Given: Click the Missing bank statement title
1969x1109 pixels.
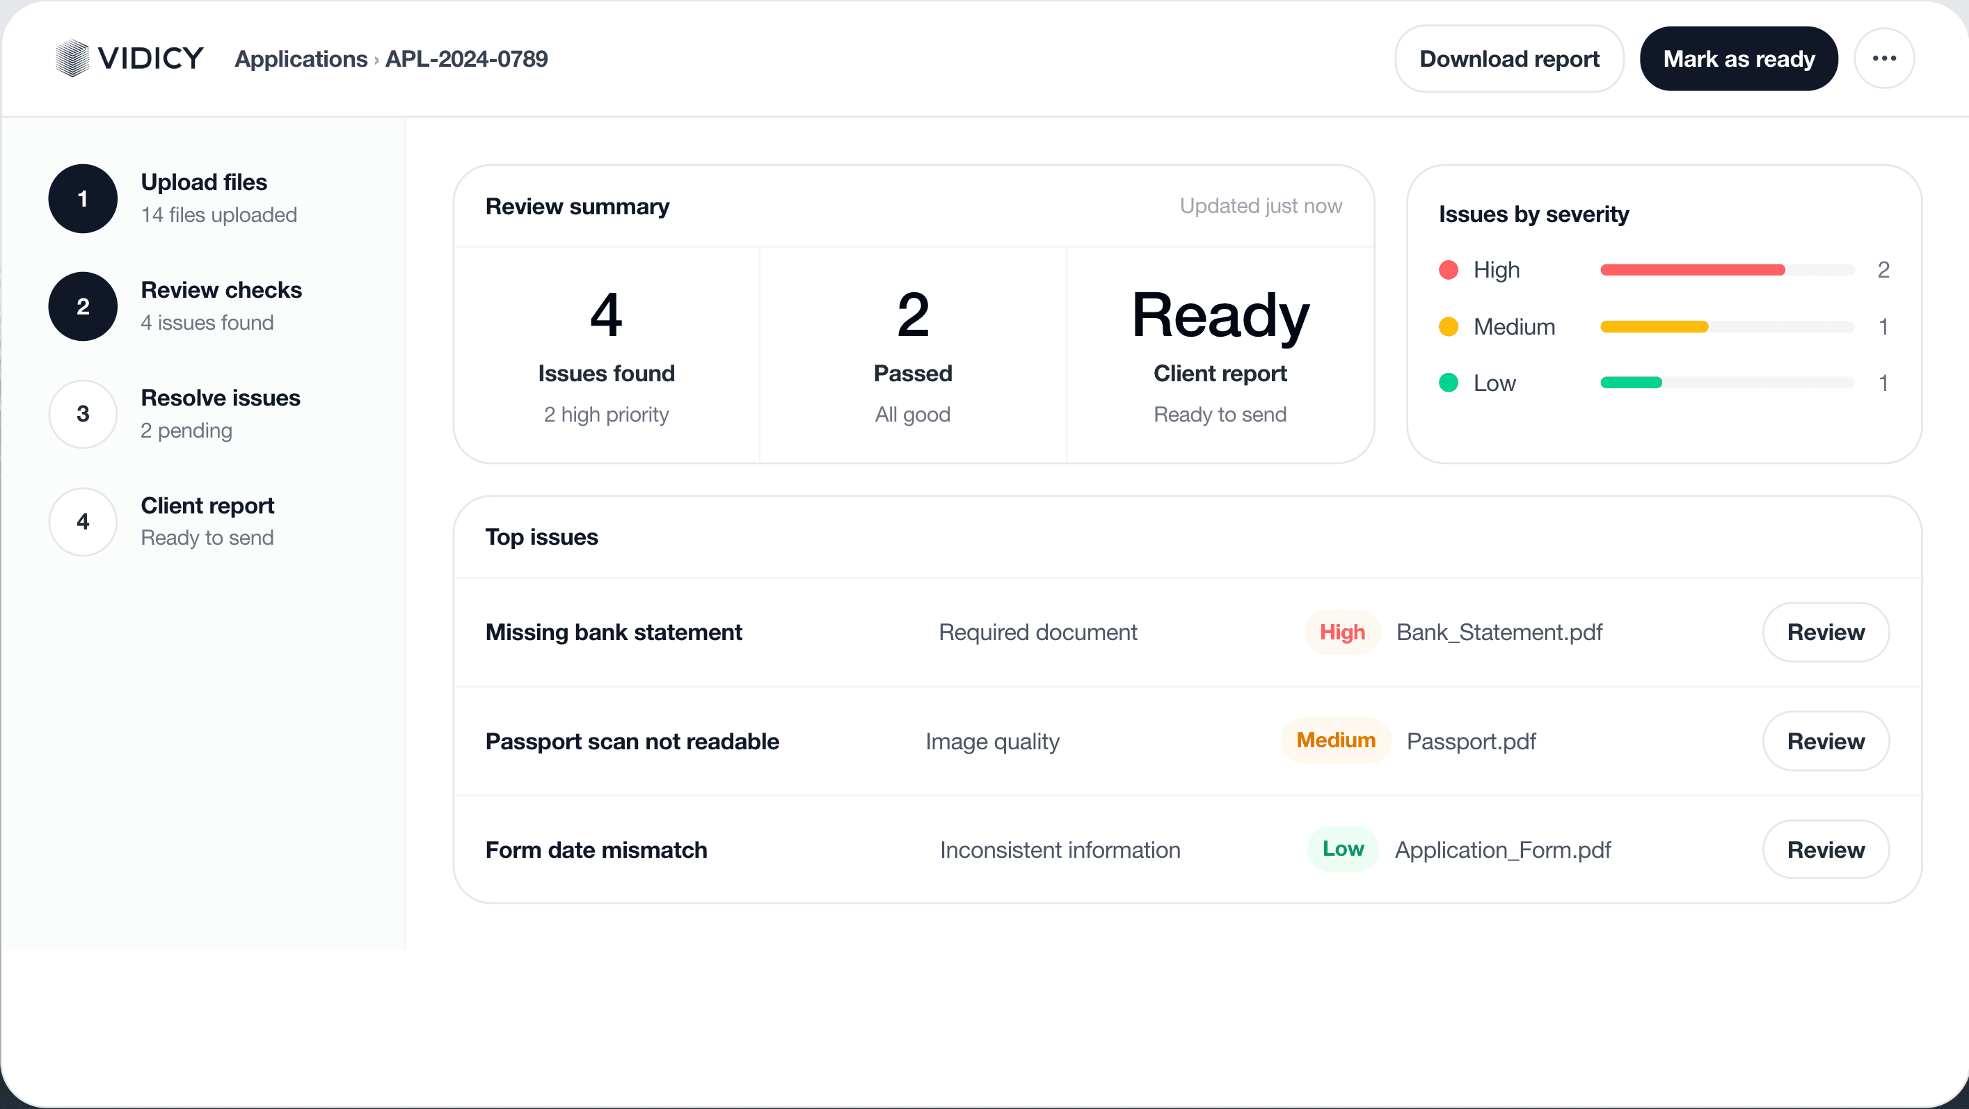Looking at the screenshot, I should tap(614, 632).
